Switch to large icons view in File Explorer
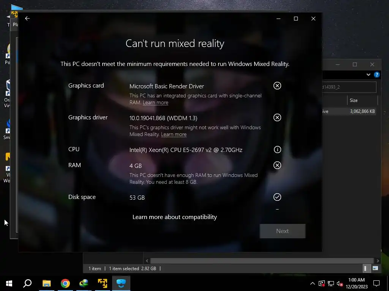Screen dimensions: 389x291 click(x=375, y=268)
